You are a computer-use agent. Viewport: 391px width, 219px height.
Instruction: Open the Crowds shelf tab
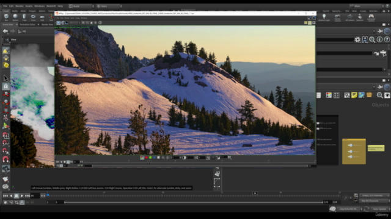click(363, 11)
